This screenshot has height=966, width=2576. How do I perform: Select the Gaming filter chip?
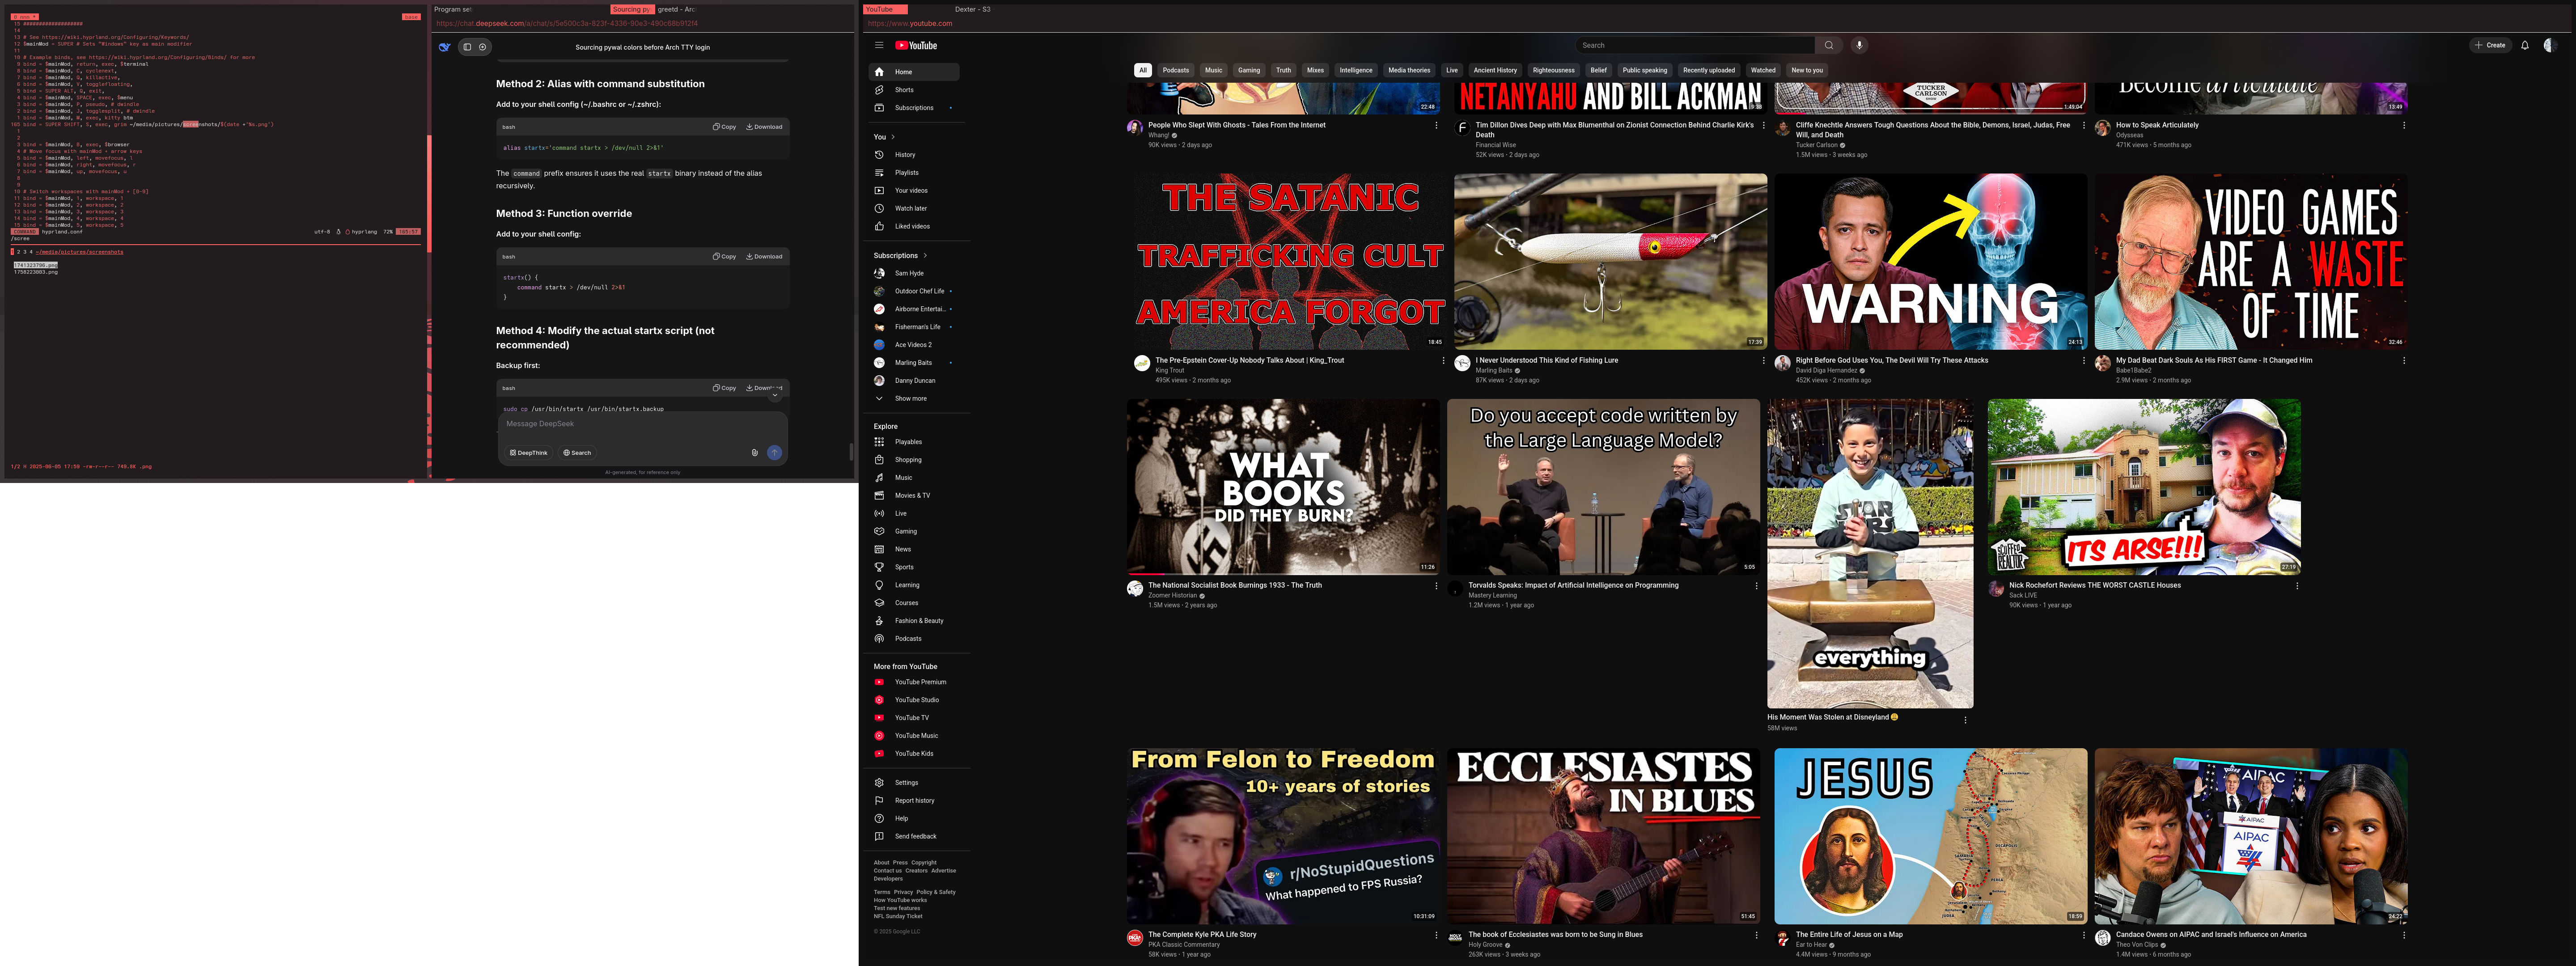(x=1248, y=70)
